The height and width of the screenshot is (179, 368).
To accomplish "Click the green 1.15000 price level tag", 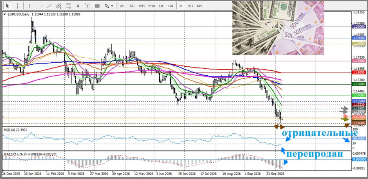I will tap(359, 84).
